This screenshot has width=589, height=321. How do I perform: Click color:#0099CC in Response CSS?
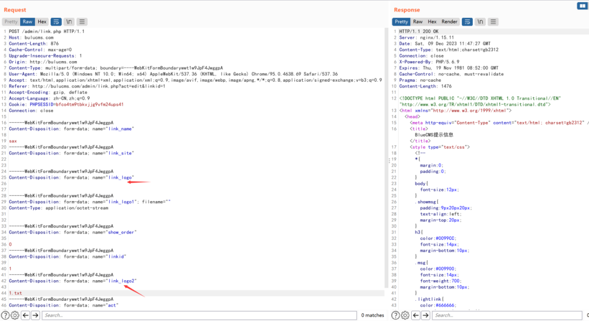[x=437, y=238]
